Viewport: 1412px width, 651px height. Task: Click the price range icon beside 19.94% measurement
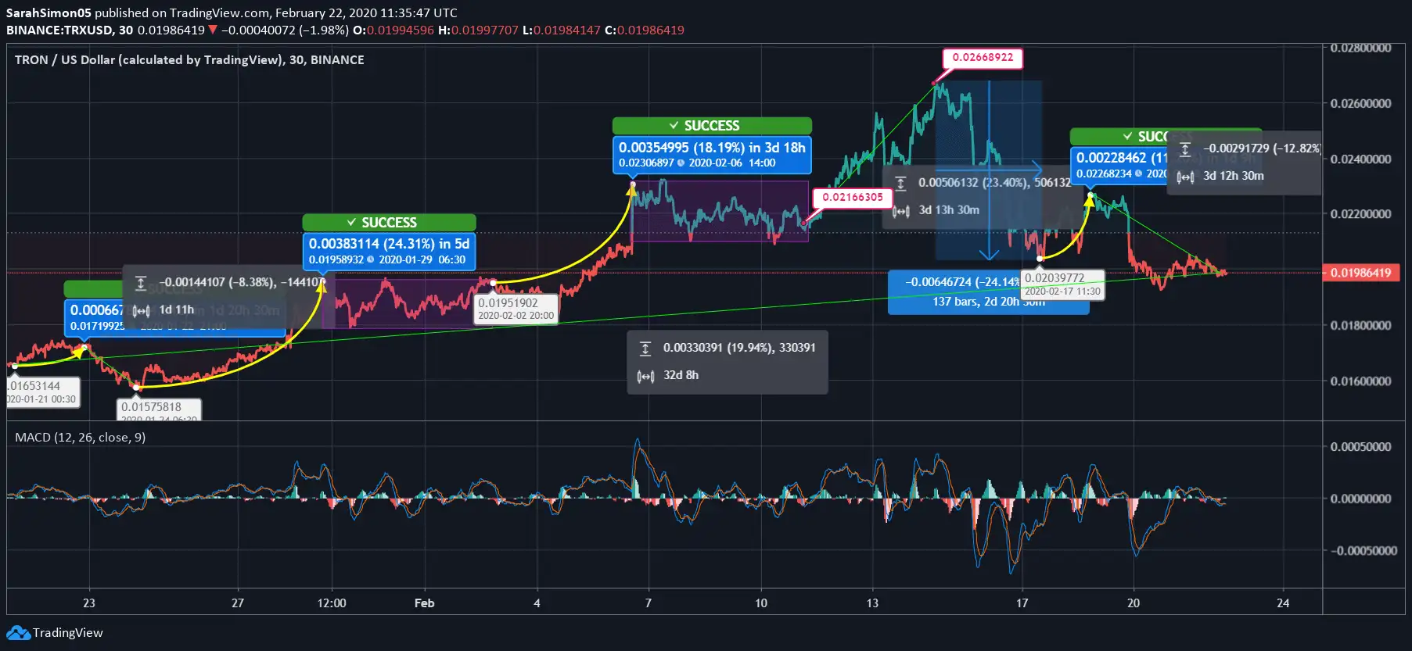click(645, 349)
